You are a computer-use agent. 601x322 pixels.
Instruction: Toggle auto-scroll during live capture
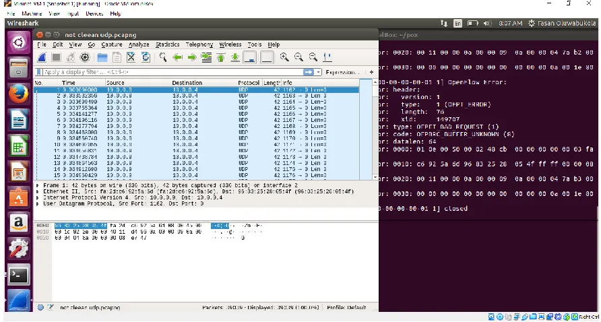[250, 57]
